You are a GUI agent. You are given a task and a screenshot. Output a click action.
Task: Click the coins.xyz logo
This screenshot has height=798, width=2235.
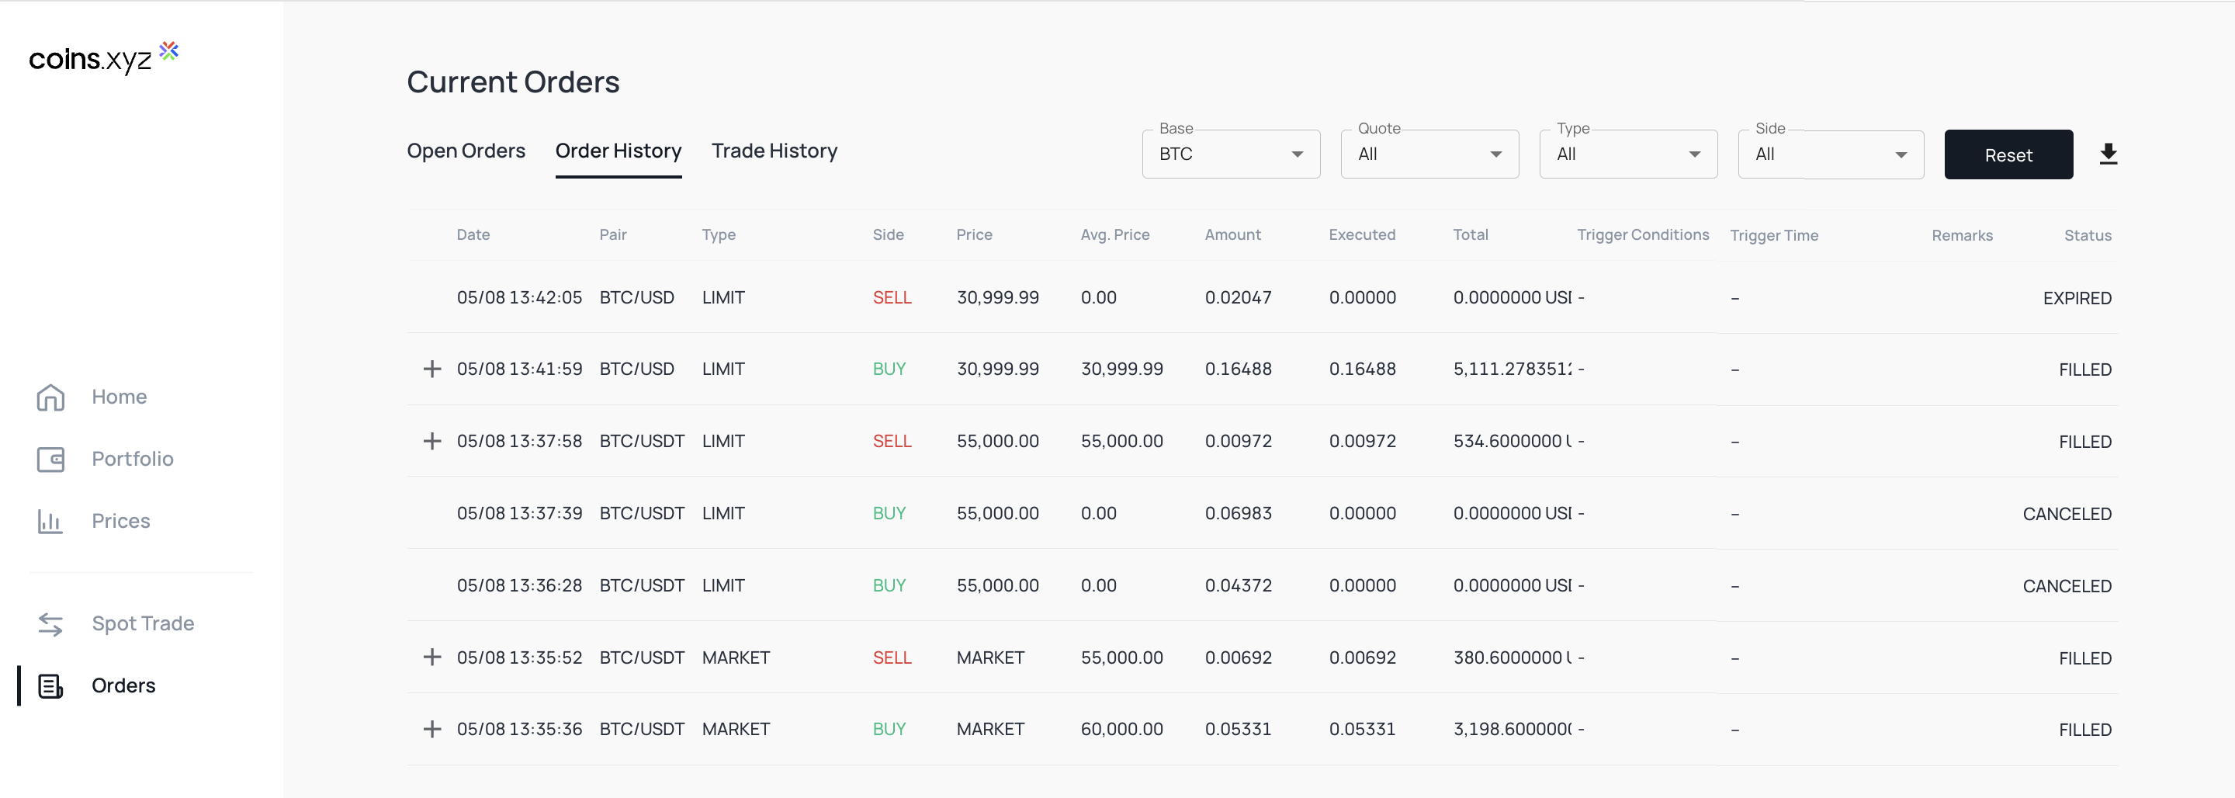103,58
